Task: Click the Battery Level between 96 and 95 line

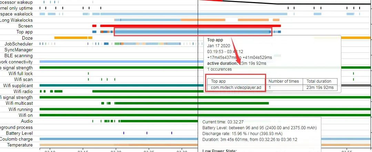Action: (260, 128)
